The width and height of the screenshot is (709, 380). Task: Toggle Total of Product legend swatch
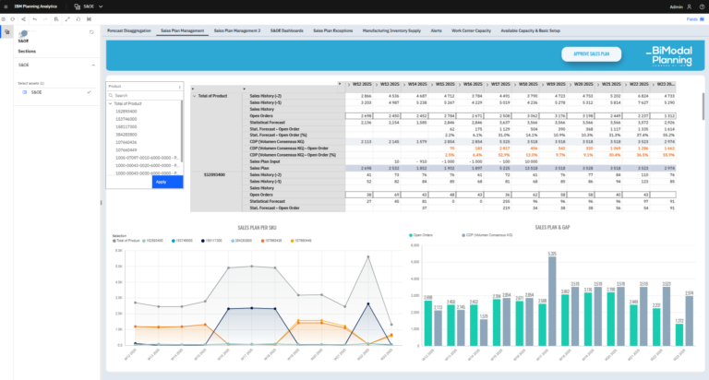click(x=114, y=241)
